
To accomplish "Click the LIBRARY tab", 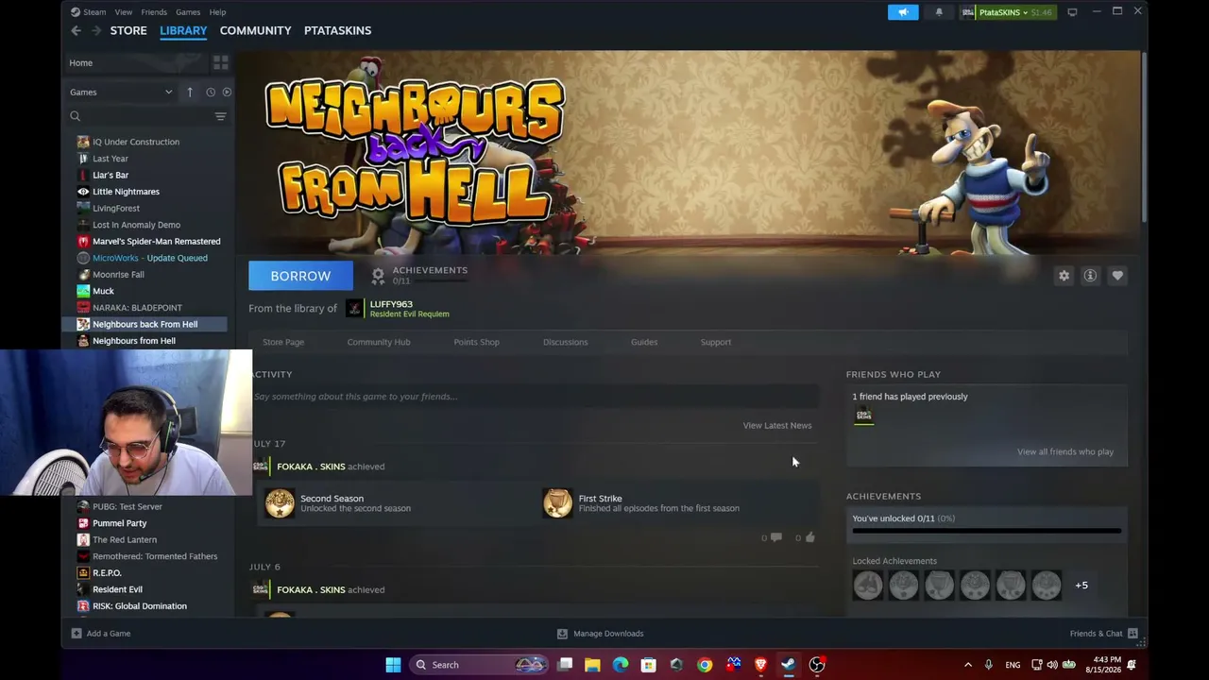I will point(183,30).
